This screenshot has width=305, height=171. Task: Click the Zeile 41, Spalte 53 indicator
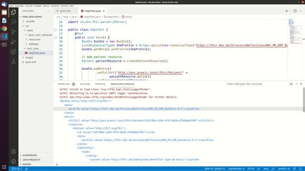214,169
